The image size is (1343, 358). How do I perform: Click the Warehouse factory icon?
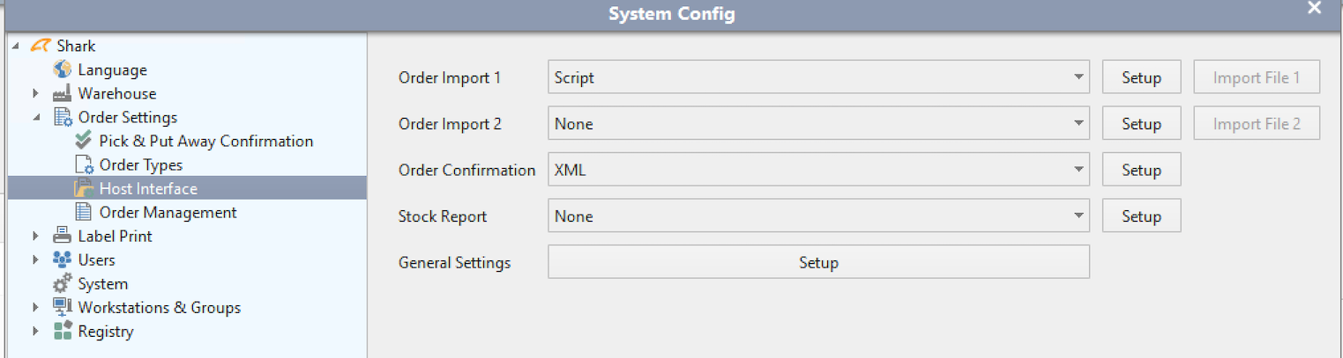(62, 93)
